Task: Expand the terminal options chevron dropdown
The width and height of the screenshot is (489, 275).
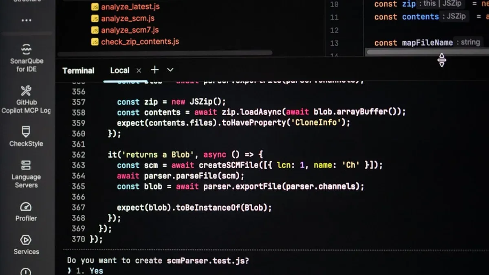Action: 170,70
